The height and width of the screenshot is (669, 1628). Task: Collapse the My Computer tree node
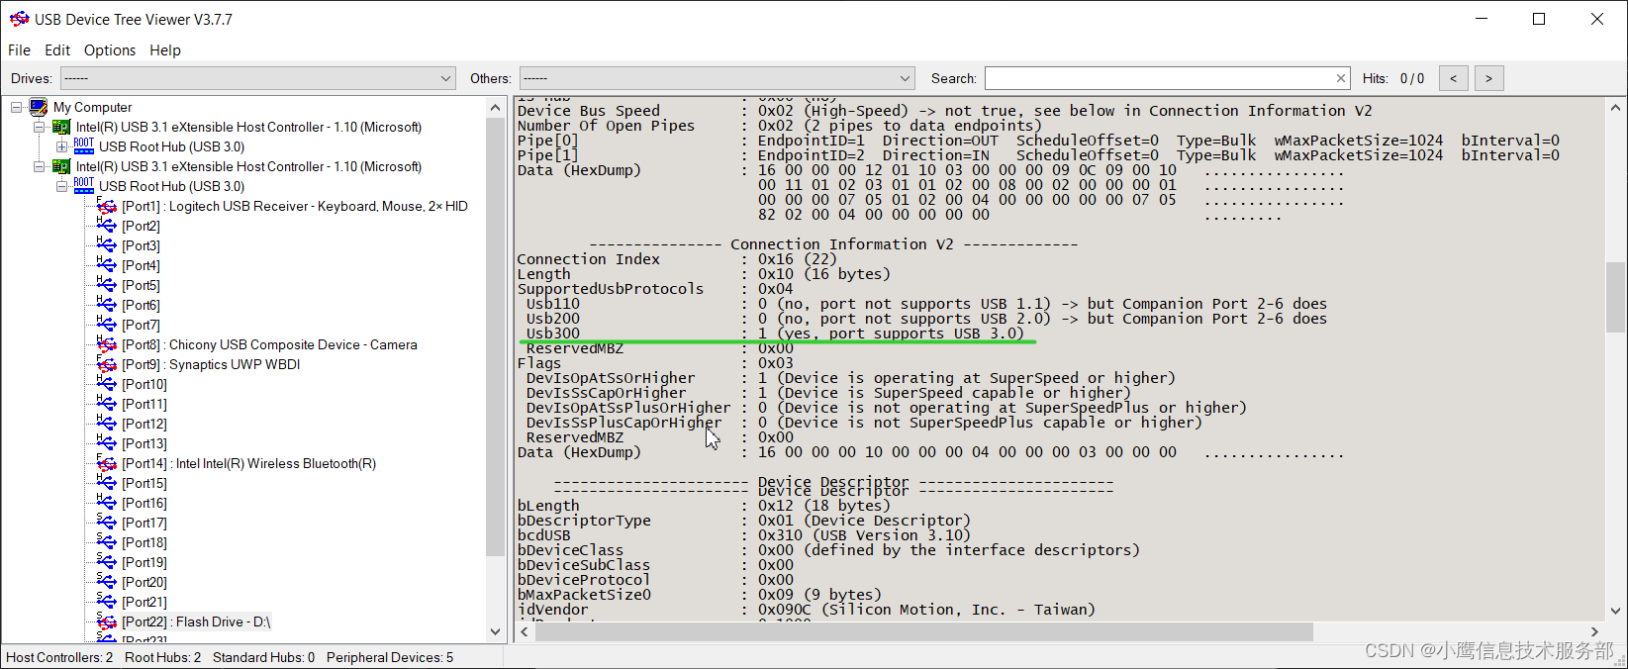(16, 107)
